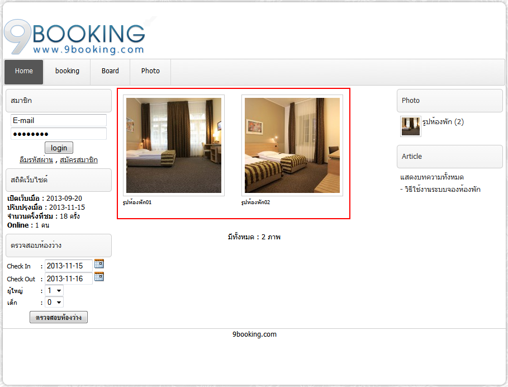
Task: Open the ผู้ใหญ่ adults dropdown
Action: [x=54, y=290]
